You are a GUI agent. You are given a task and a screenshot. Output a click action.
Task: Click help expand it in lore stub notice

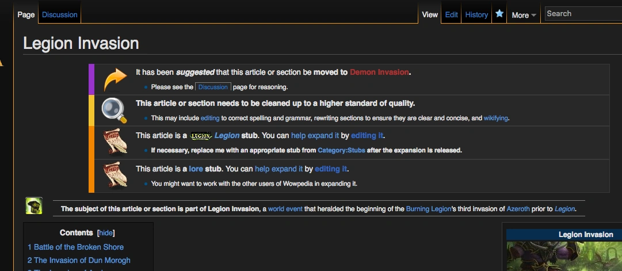pos(279,169)
